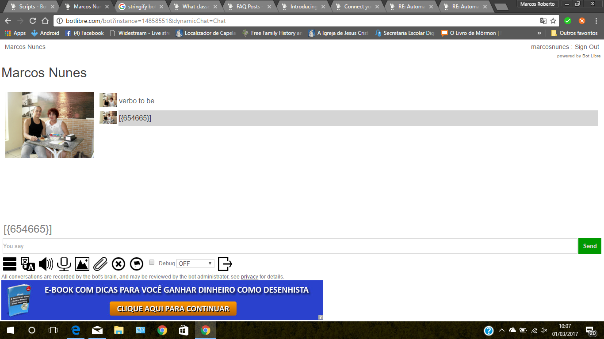Attach a file with paperclip icon
604x339 pixels.
(x=100, y=264)
